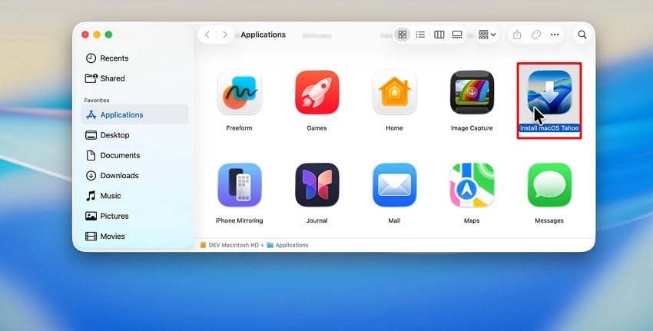Click the Journal label text
Screen dimensions: 653x331
[317, 220]
